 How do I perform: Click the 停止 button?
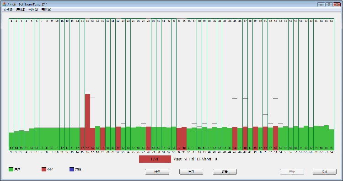(x=325, y=172)
